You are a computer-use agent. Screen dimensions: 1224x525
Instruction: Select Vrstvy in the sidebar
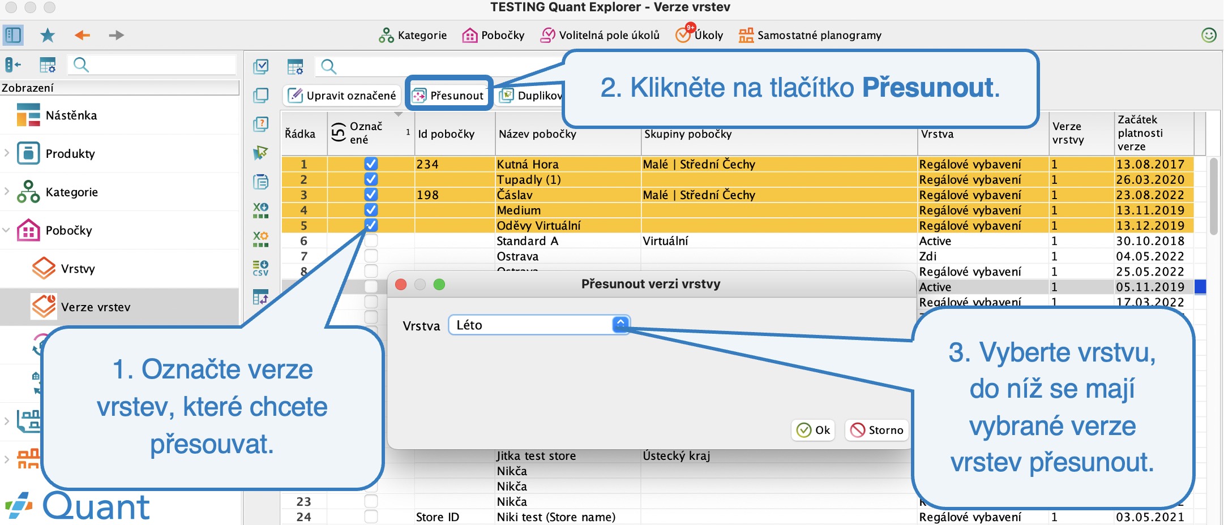(78, 269)
